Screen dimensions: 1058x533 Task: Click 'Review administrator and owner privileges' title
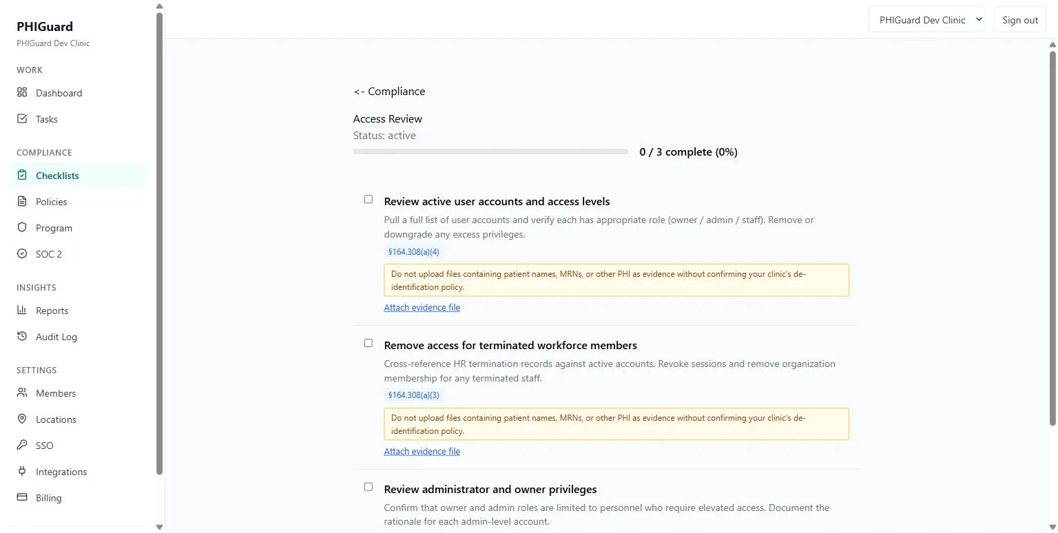tap(490, 490)
